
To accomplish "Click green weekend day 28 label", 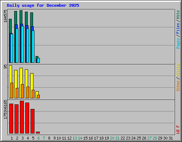I will pyautogui.click(x=155, y=138).
